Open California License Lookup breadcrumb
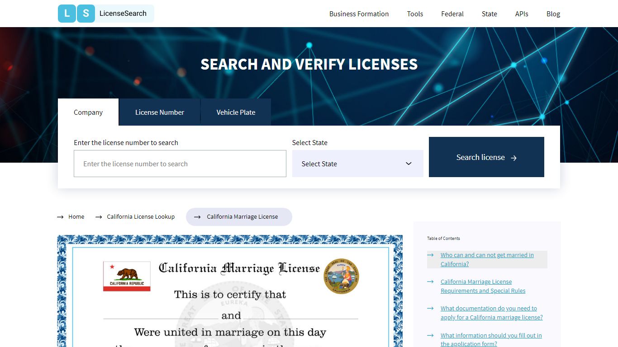618x347 pixels. pyautogui.click(x=141, y=216)
